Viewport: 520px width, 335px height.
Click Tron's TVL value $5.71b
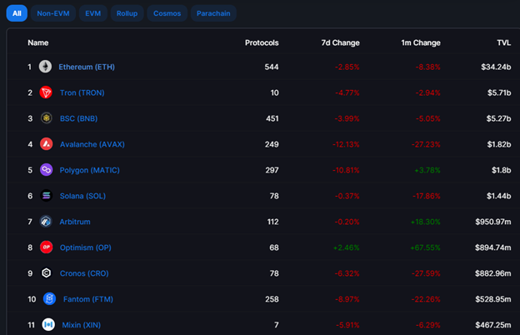(499, 92)
